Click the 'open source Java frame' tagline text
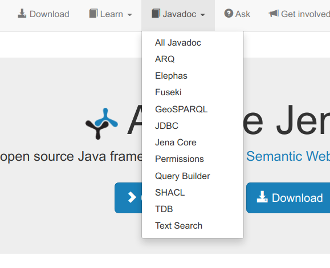The width and height of the screenshot is (330, 268). point(71,157)
